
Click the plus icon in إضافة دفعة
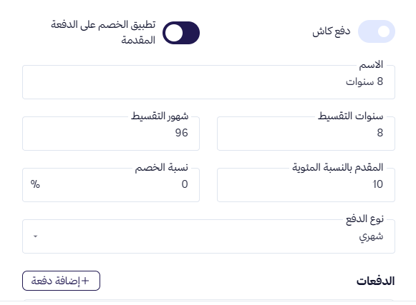click(x=85, y=281)
